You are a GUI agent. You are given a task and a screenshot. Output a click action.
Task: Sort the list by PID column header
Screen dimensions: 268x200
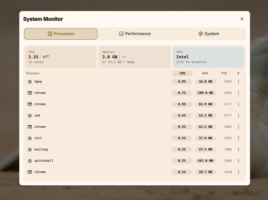click(x=224, y=74)
